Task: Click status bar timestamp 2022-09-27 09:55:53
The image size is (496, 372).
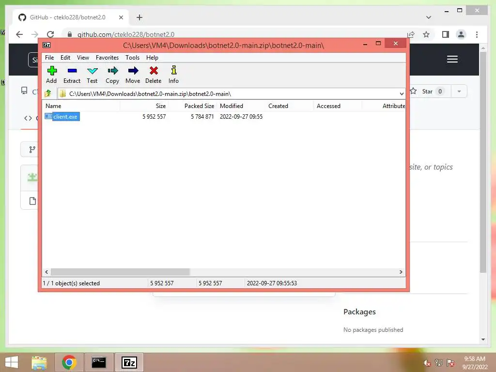Action: tap(272, 283)
